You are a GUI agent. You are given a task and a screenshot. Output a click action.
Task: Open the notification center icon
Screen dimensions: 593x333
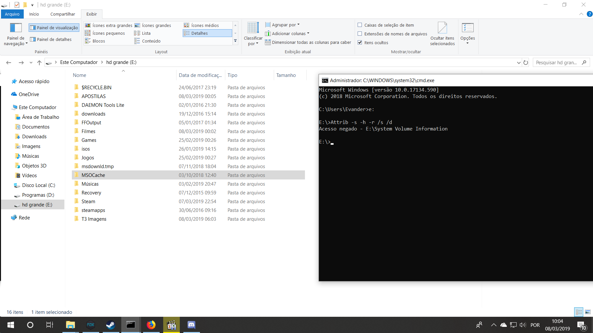pos(582,325)
